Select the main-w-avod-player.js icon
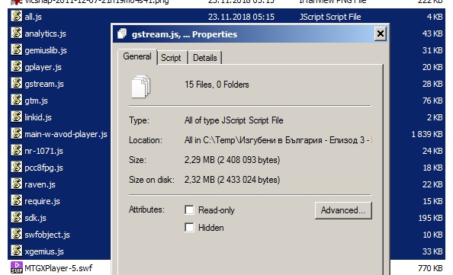The width and height of the screenshot is (453, 275). point(17,133)
